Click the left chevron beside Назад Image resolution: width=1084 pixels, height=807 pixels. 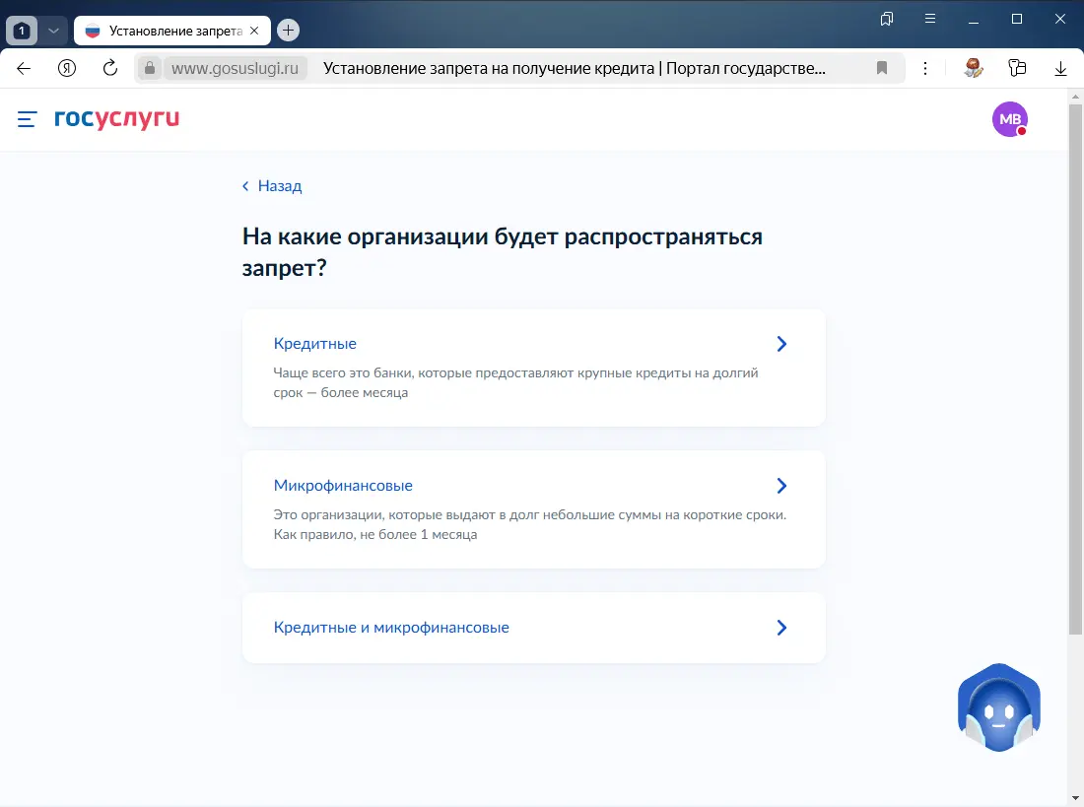[245, 186]
